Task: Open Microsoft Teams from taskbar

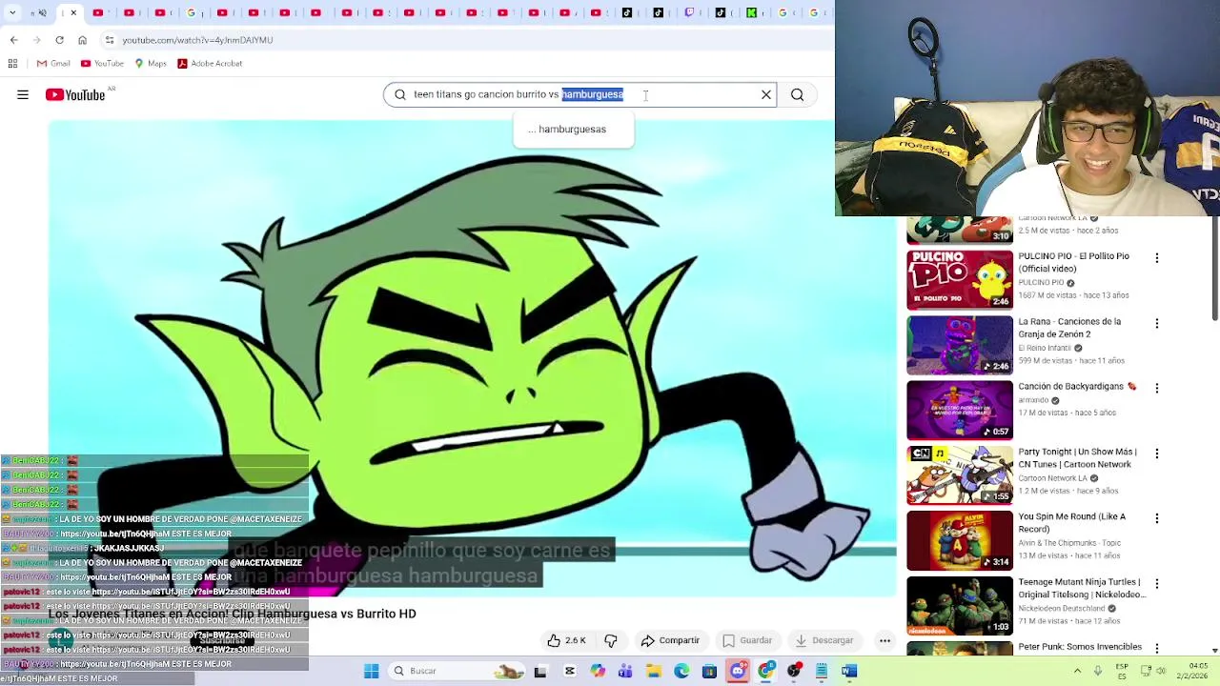Action: coord(625,671)
